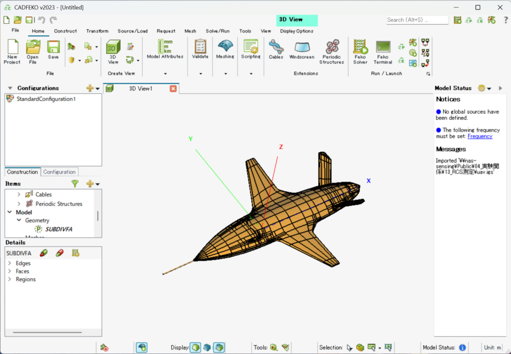Click the Cables ribbon icon
Image resolution: width=511 pixels, height=354 pixels.
(276, 49)
